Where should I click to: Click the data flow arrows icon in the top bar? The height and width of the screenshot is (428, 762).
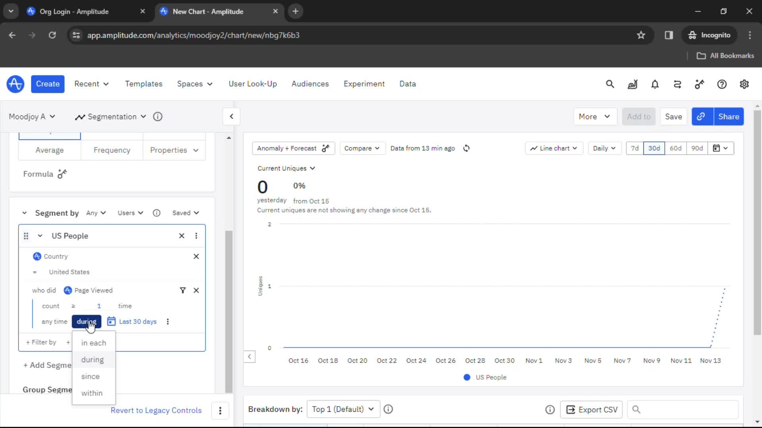[x=677, y=84]
